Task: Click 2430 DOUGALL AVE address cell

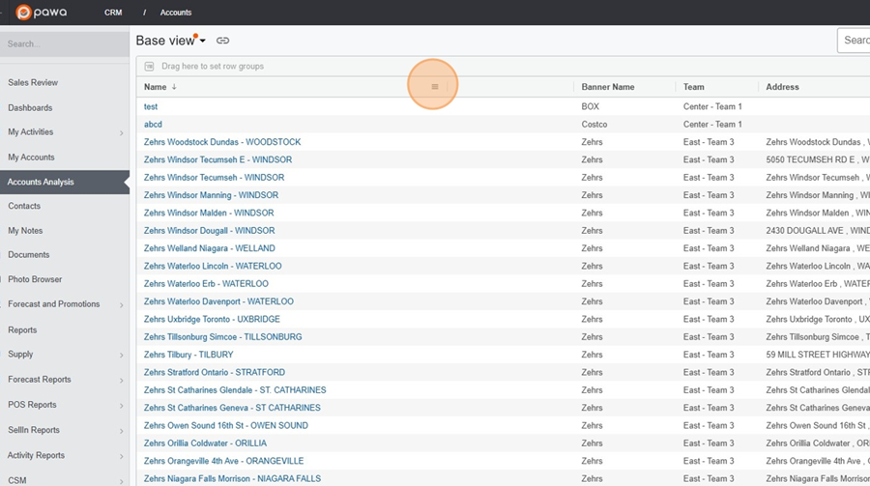Action: 817,231
